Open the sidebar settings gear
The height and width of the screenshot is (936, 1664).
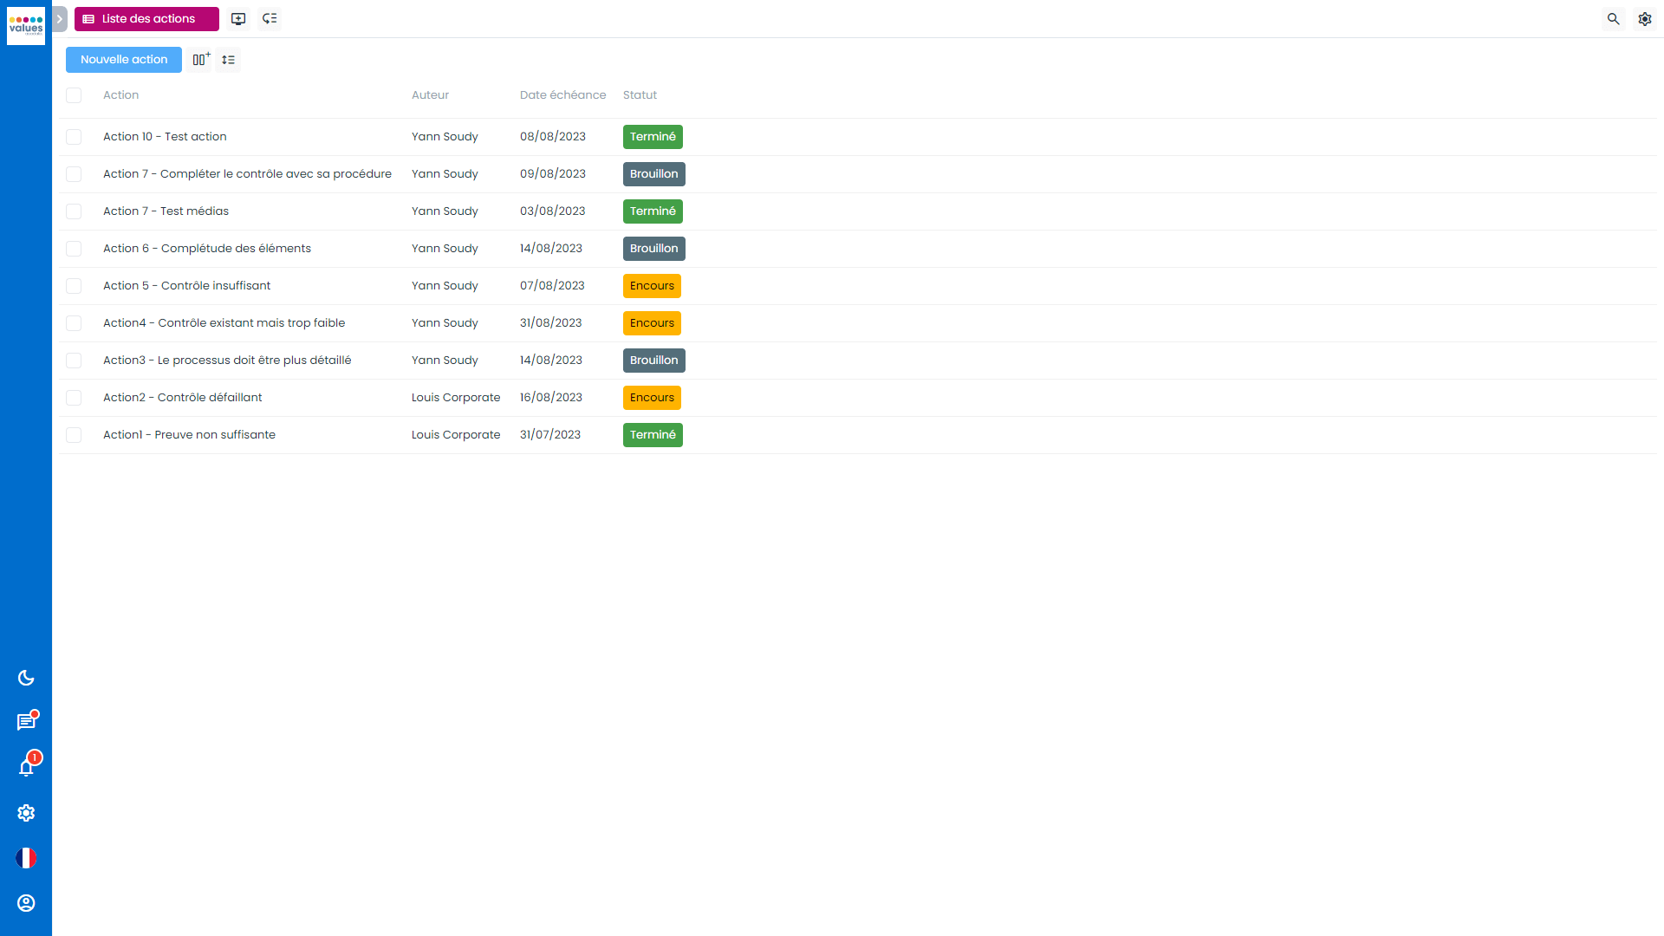coord(26,813)
